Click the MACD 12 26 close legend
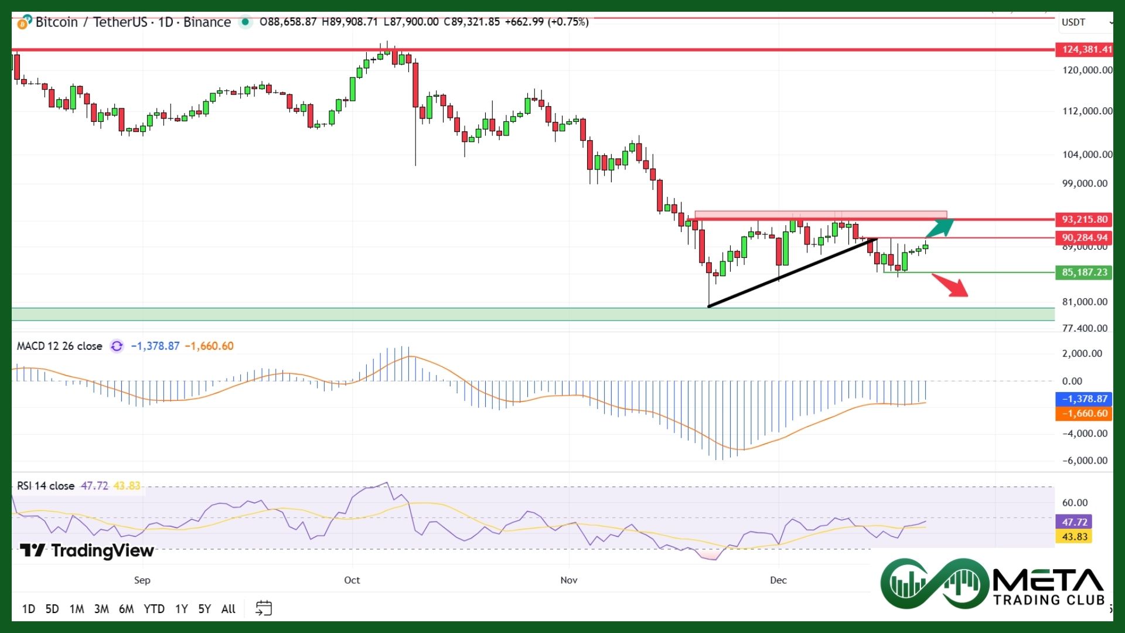The height and width of the screenshot is (633, 1125). (x=59, y=346)
